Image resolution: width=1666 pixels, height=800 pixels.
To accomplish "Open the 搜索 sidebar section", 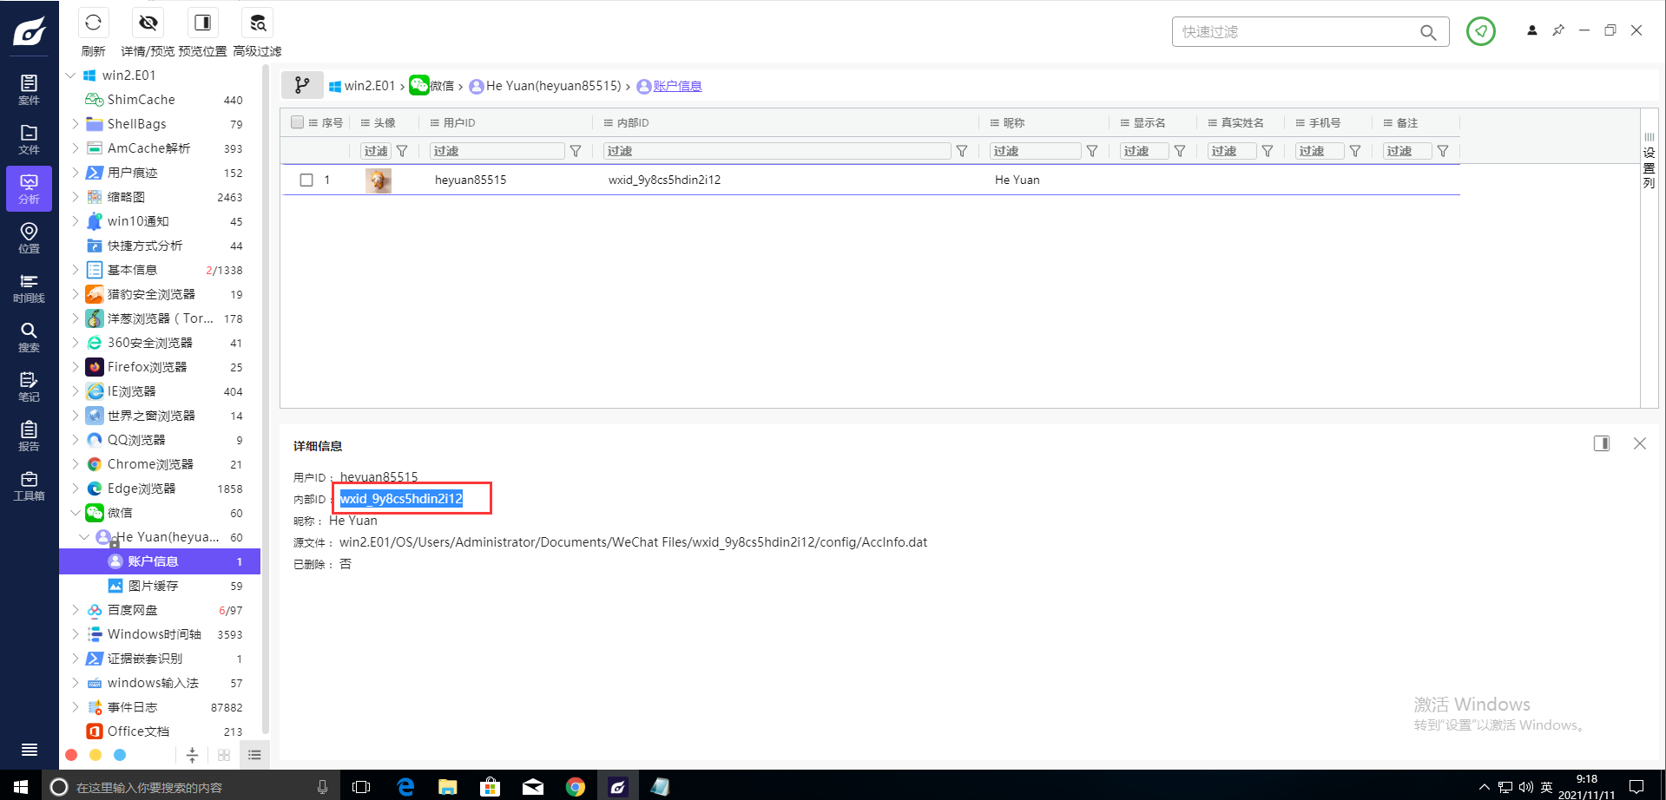I will point(29,337).
